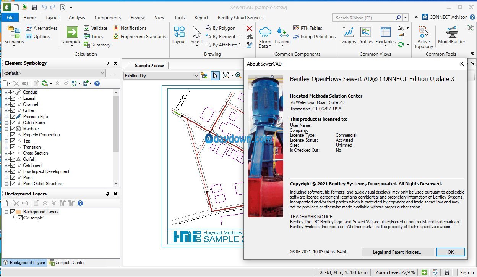The height and width of the screenshot is (277, 477).
Task: Open the <default> symbology dropdown
Action: (x=54, y=73)
